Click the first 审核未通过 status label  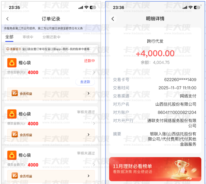click(x=86, y=112)
